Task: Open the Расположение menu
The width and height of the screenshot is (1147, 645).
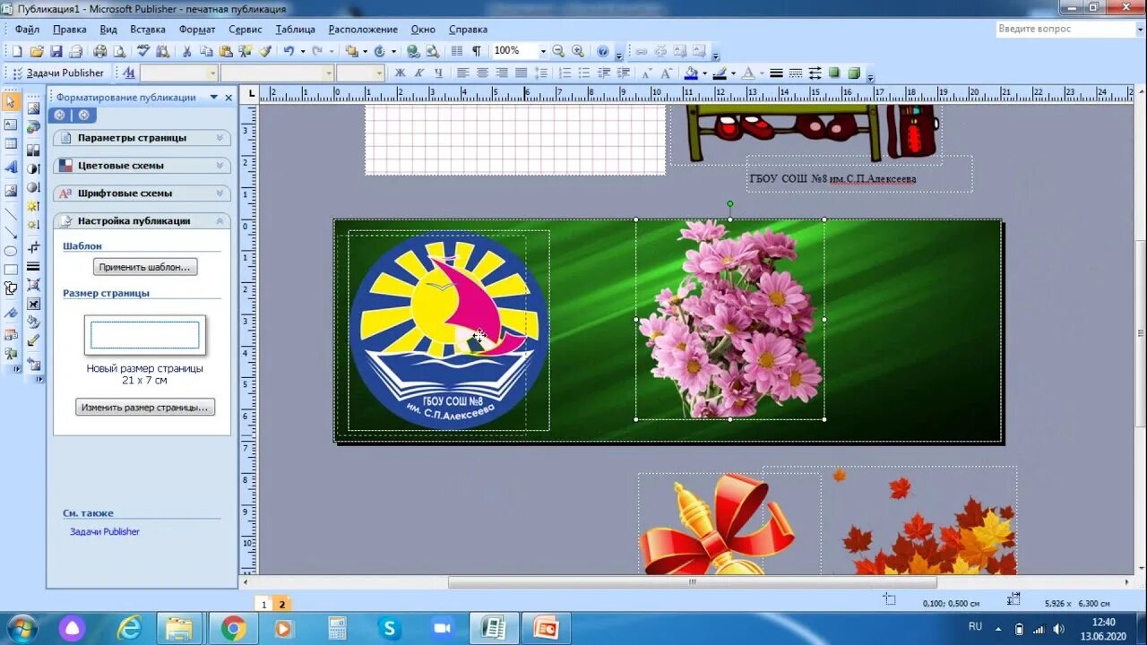Action: (363, 30)
